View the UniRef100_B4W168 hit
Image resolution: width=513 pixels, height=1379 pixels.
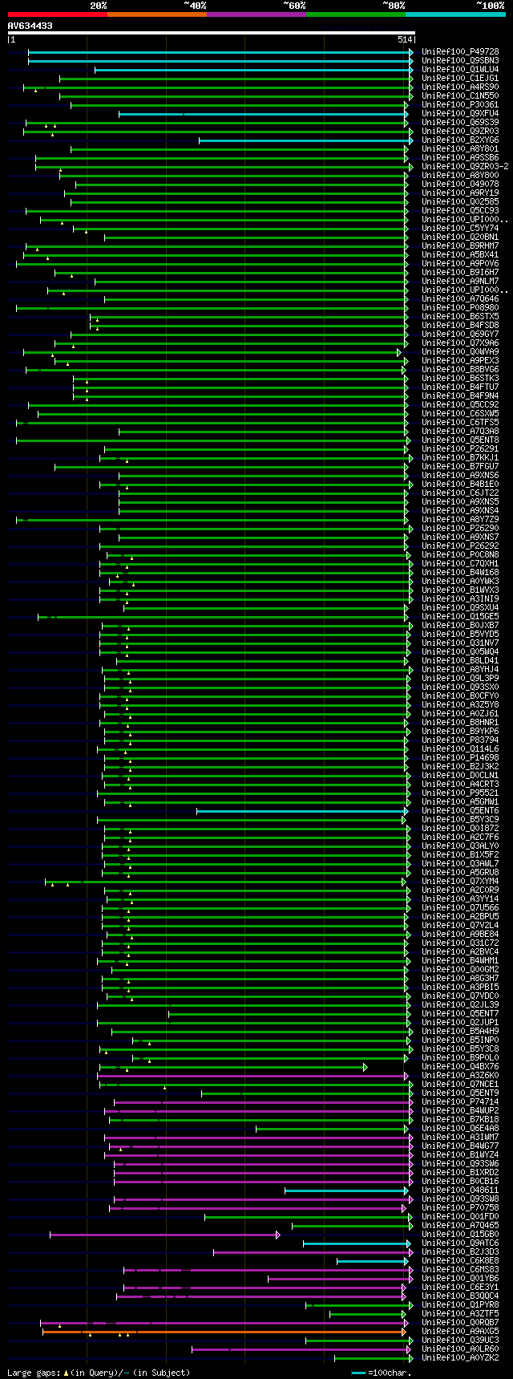[x=460, y=572]
